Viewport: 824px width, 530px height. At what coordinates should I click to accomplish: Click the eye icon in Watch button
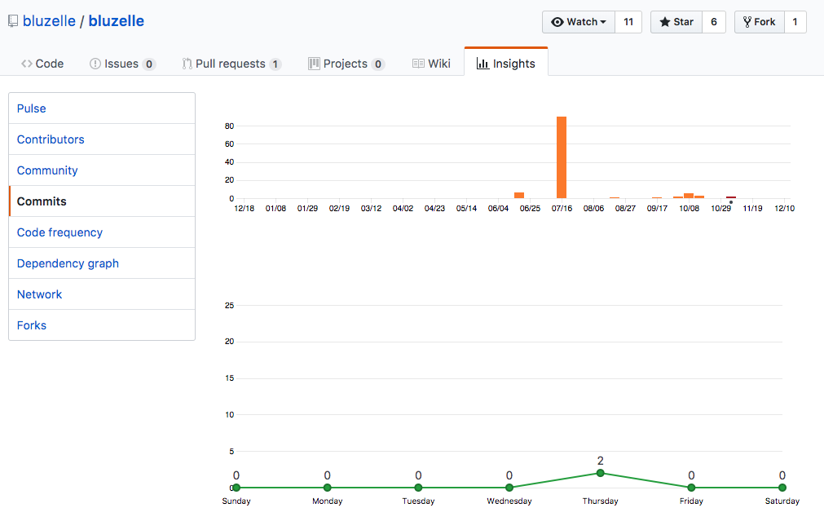557,22
